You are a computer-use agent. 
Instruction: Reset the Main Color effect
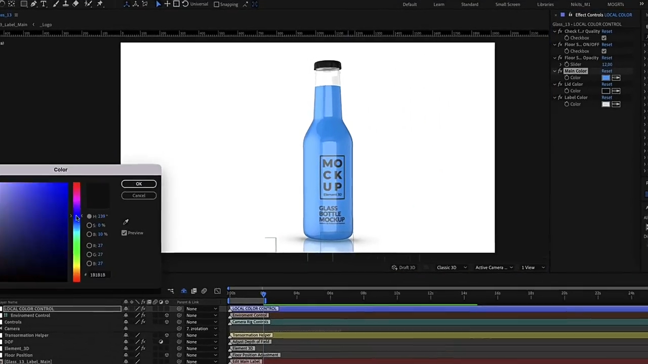coord(606,71)
